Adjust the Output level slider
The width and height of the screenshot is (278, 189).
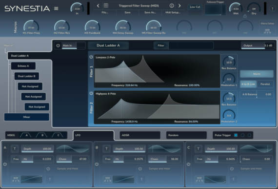pos(258,45)
